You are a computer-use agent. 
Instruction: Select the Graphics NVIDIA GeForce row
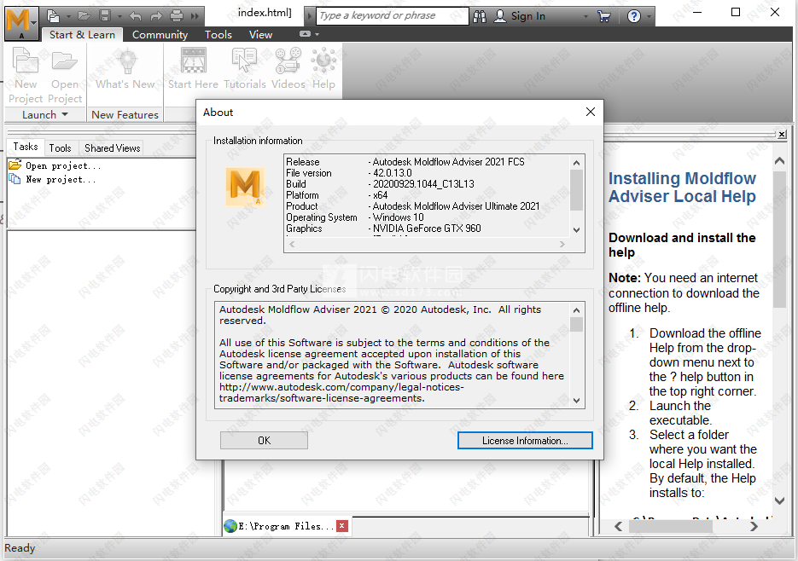(x=383, y=228)
